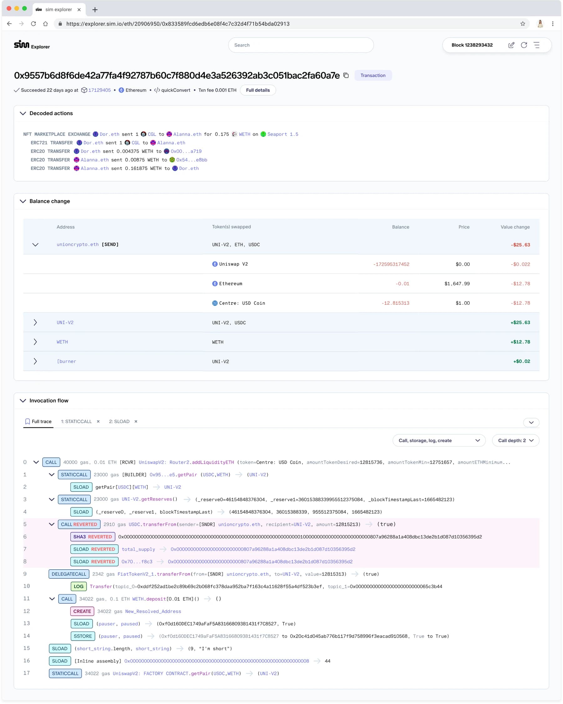
Task: Collapse the unioncrypto.eth balance row
Action: coord(35,245)
